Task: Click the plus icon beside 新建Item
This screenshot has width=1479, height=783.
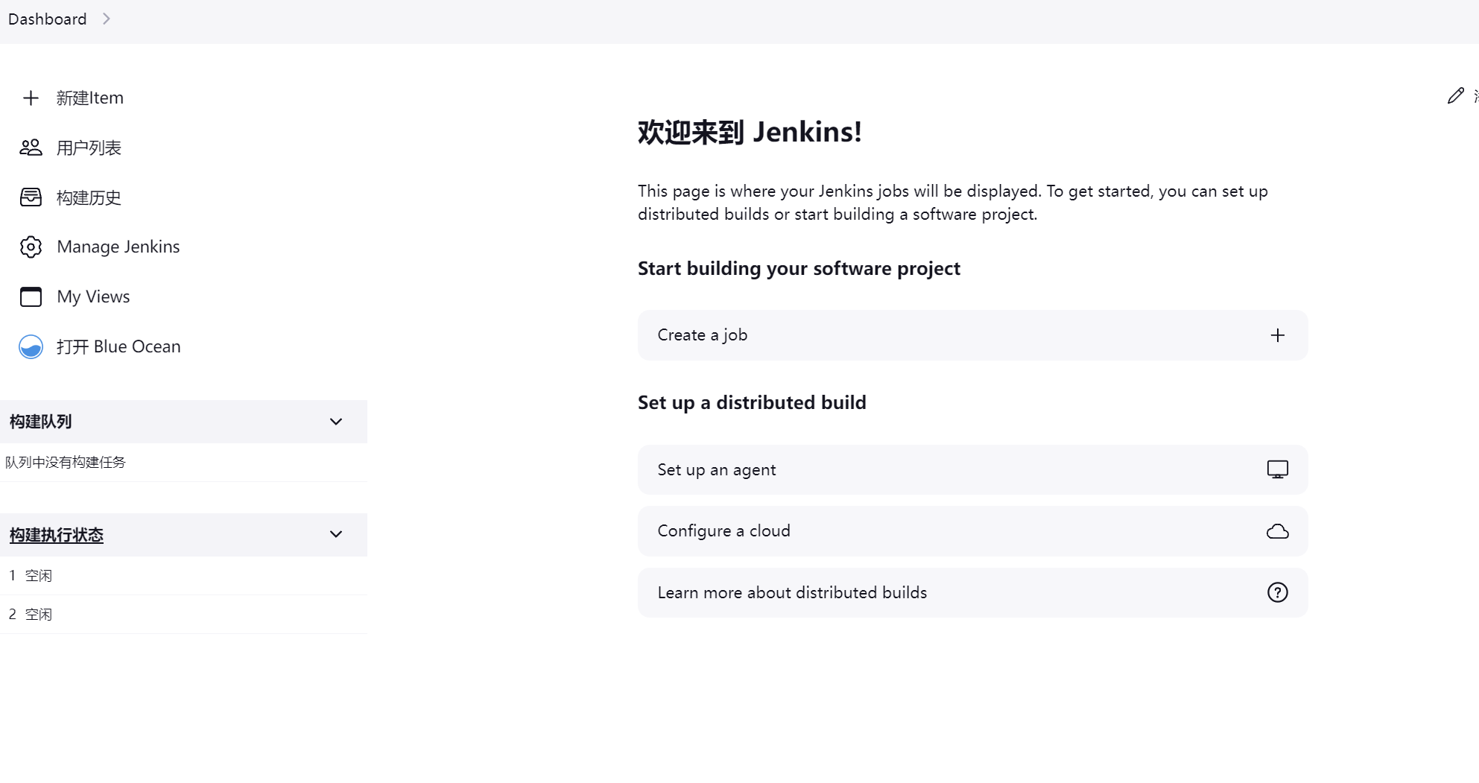Action: [31, 98]
